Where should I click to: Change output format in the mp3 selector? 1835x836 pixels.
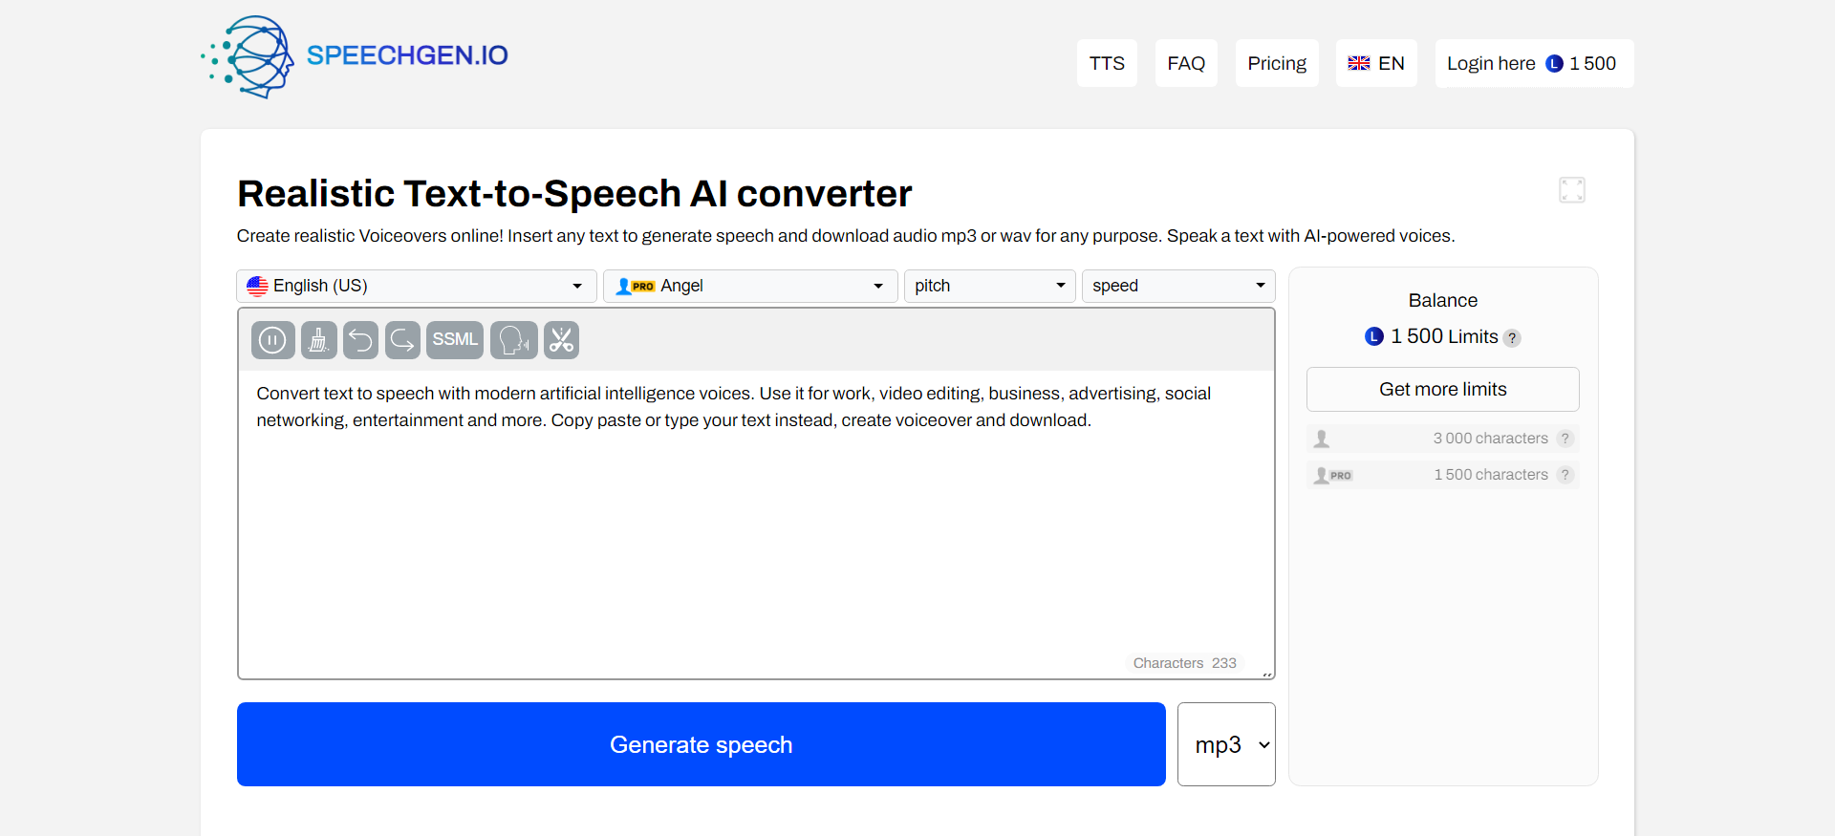click(x=1226, y=744)
